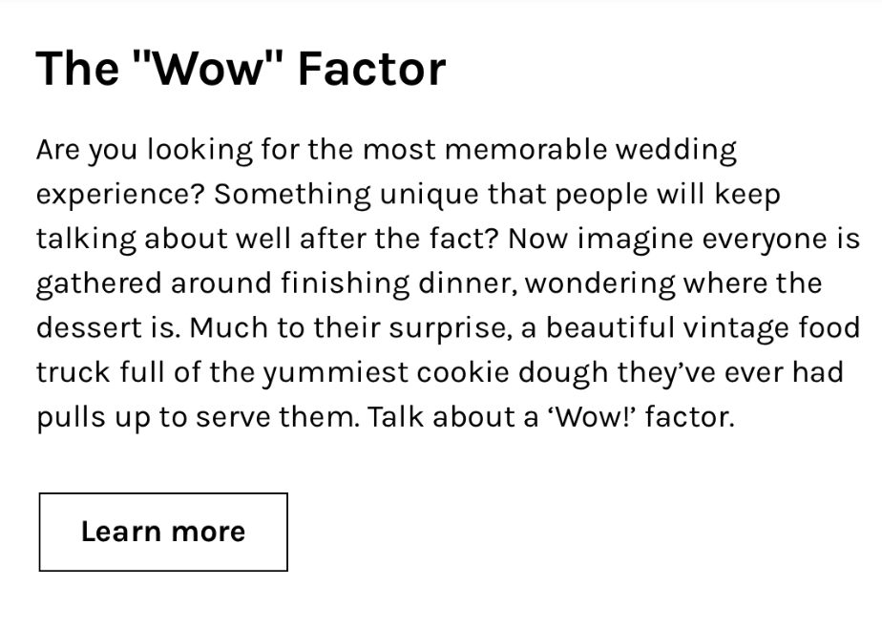Screen dimensions: 882x628
Task: Click the word 'truck' in the paragraph
Action: tap(73, 372)
